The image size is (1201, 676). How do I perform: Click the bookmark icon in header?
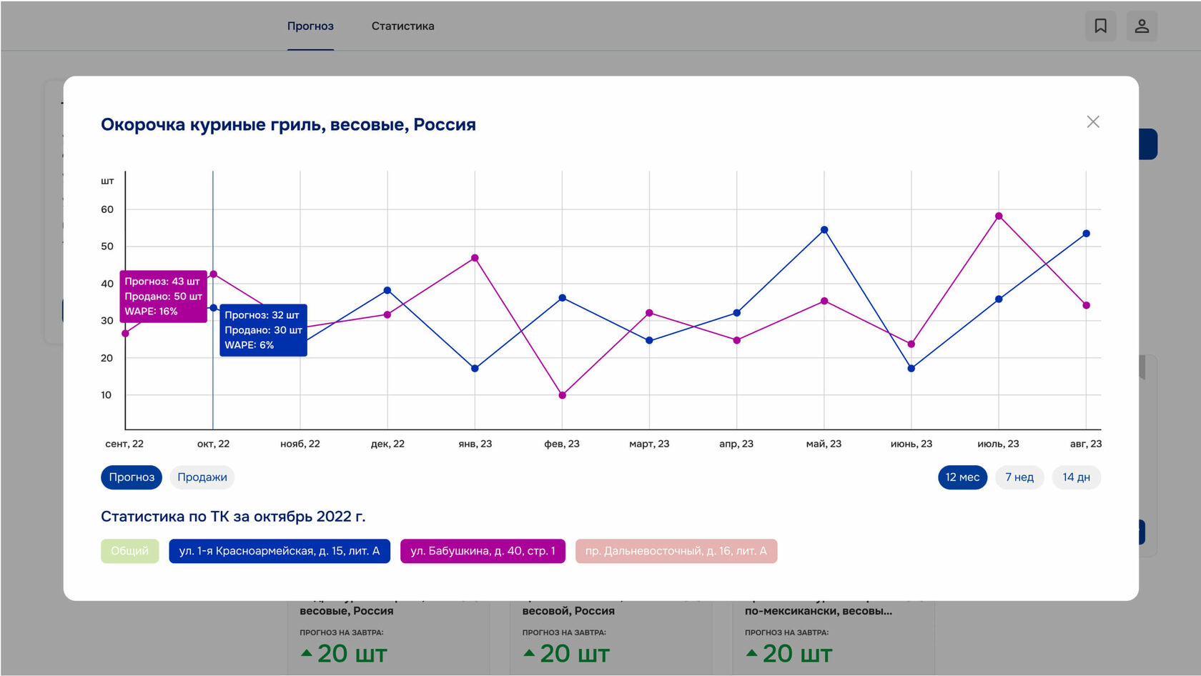tap(1100, 26)
